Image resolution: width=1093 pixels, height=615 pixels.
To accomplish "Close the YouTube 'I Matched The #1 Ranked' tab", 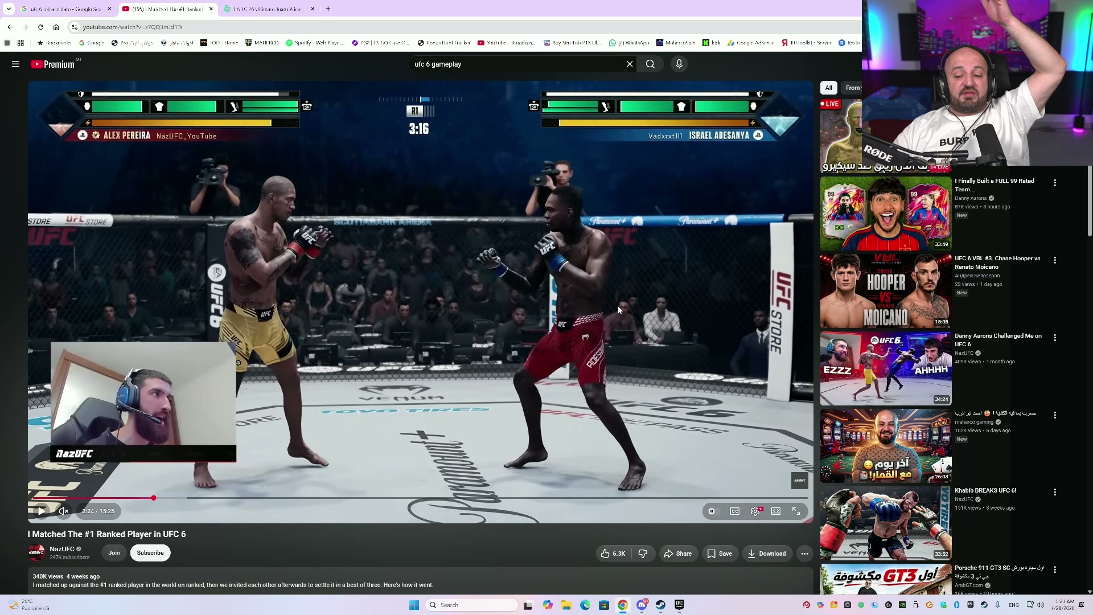I will pyautogui.click(x=211, y=9).
